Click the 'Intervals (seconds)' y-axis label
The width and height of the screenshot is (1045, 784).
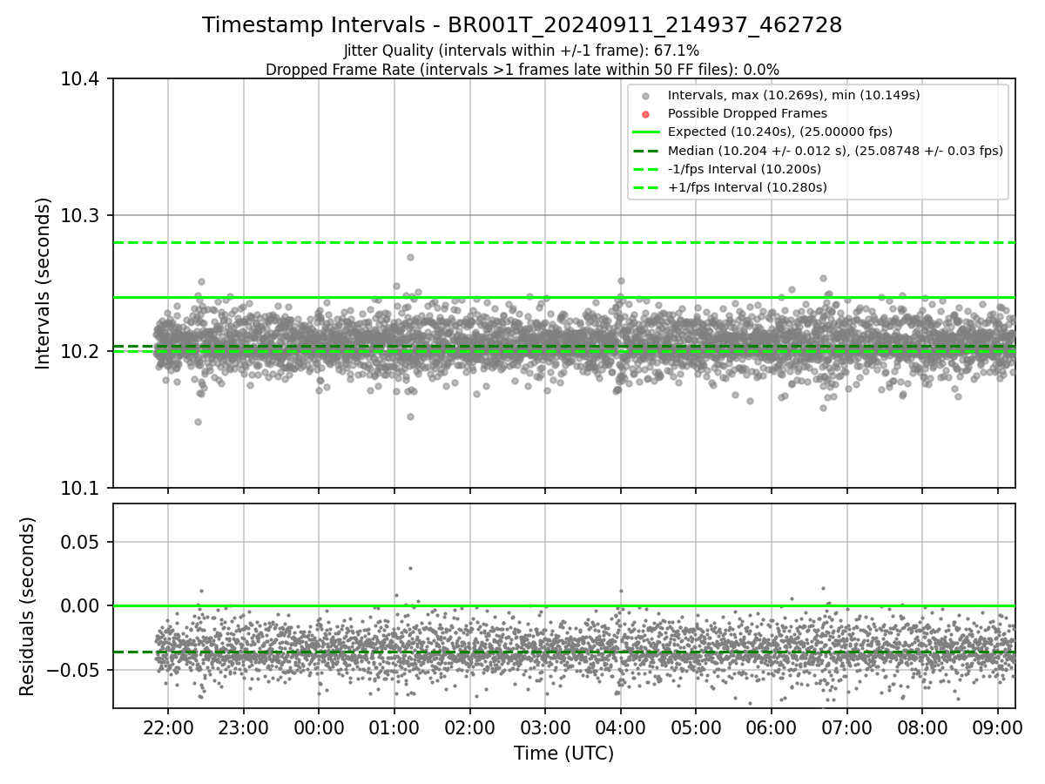43,283
